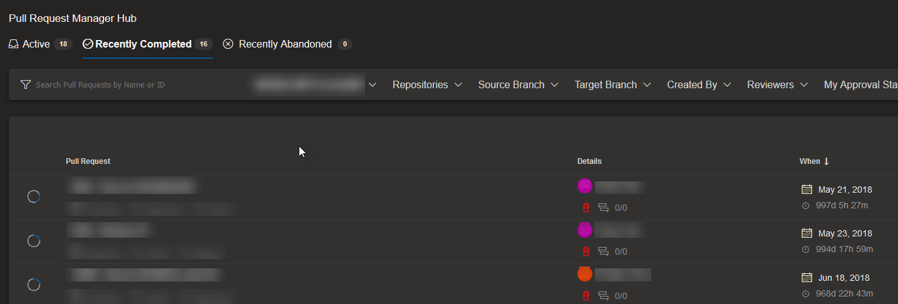Viewport: 898px width, 304px height.
Task: Click the clock icon beside 968d 22h 43m
Action: [x=806, y=293]
